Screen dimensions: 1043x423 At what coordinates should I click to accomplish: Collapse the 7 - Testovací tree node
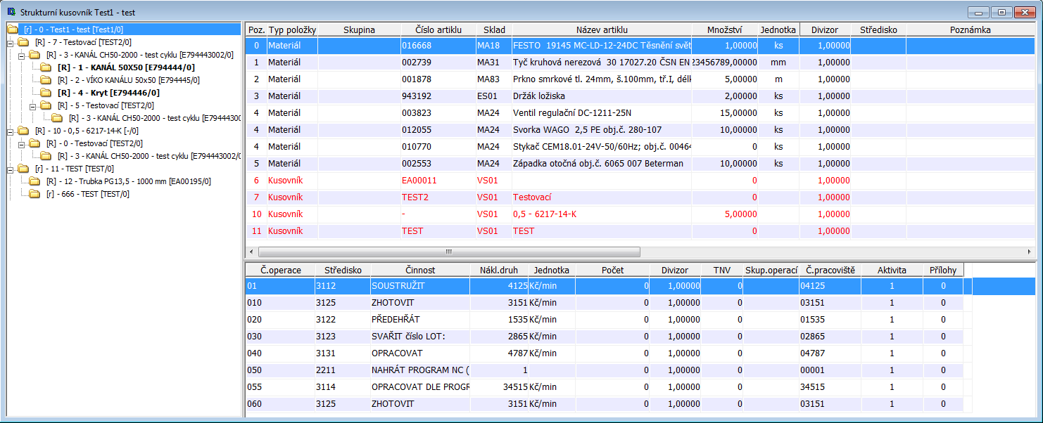(x=11, y=42)
